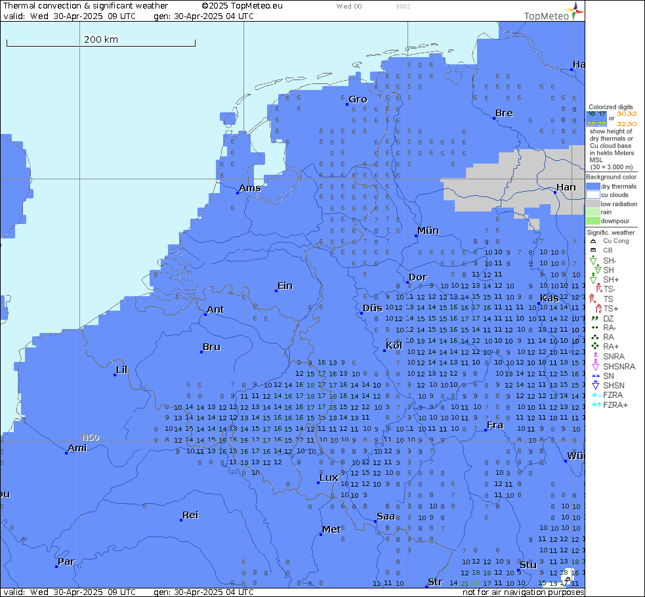The width and height of the screenshot is (645, 597).
Task: Click the Saa city marker
Action: coord(375,521)
